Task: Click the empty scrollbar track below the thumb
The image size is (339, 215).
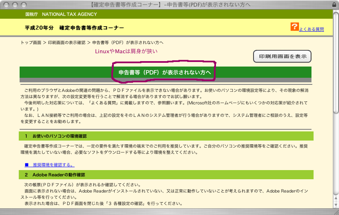Action: point(336,158)
